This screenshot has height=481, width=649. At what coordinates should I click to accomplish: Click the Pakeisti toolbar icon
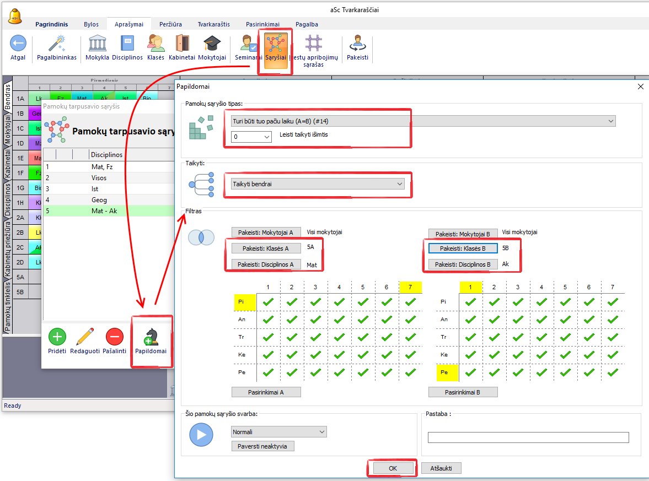[357, 44]
